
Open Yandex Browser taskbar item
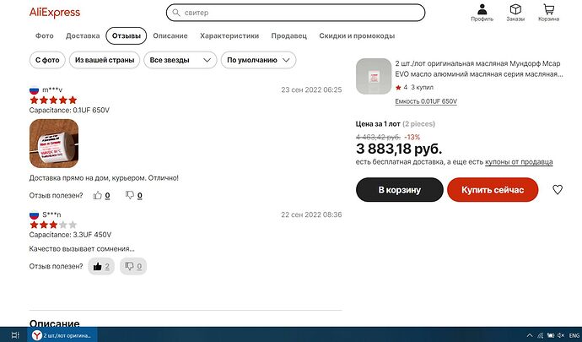click(62, 335)
